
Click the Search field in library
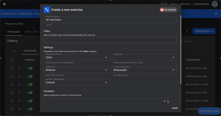click(x=197, y=42)
